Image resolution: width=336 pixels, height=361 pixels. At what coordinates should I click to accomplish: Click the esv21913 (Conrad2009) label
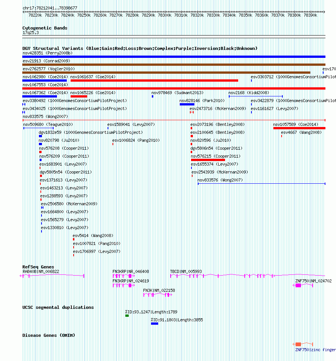[x=46, y=61]
